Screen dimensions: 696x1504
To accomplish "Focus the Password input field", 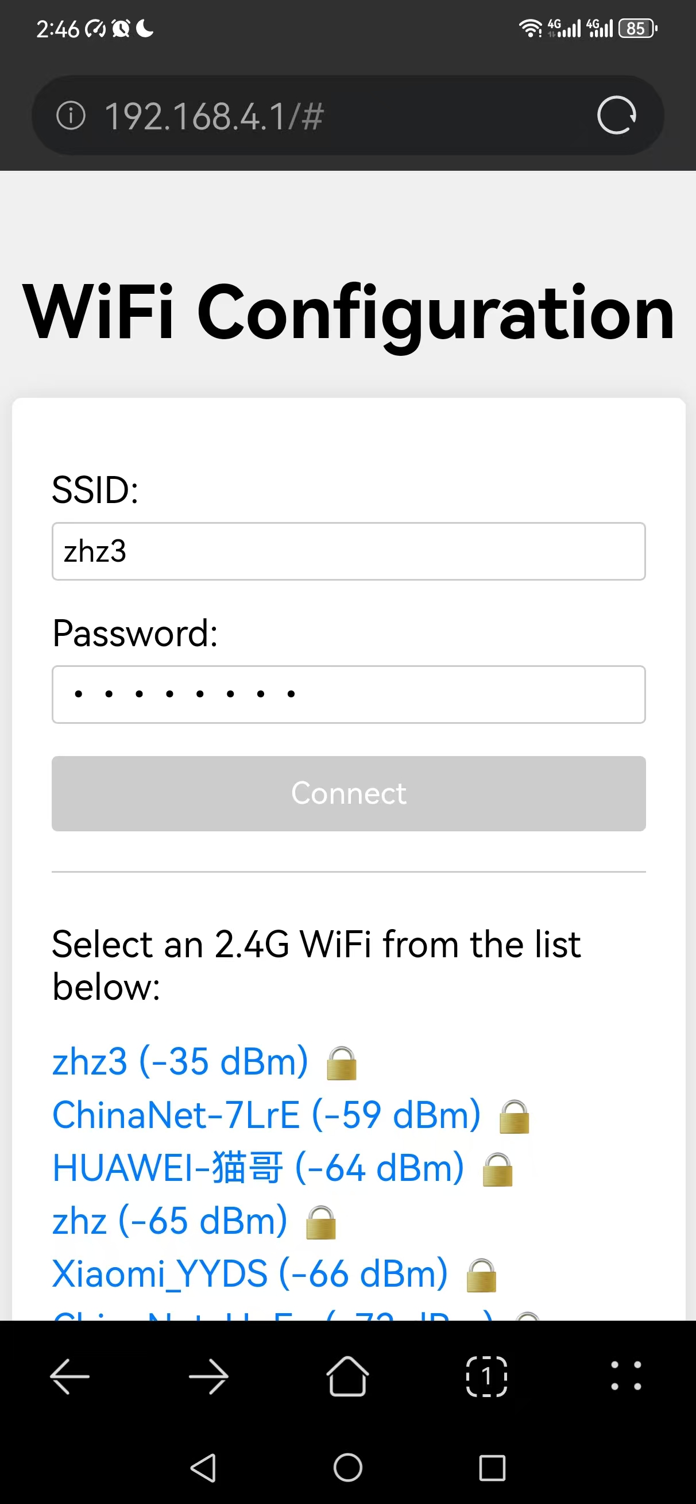I will [x=349, y=694].
